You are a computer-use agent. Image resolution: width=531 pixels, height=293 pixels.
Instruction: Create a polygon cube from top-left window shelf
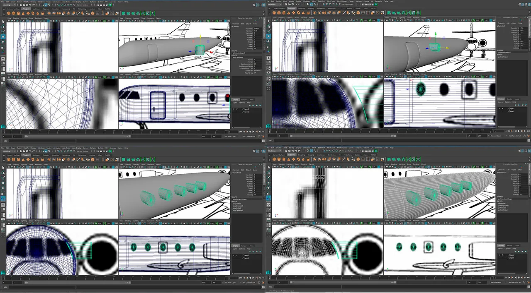(x=13, y=13)
